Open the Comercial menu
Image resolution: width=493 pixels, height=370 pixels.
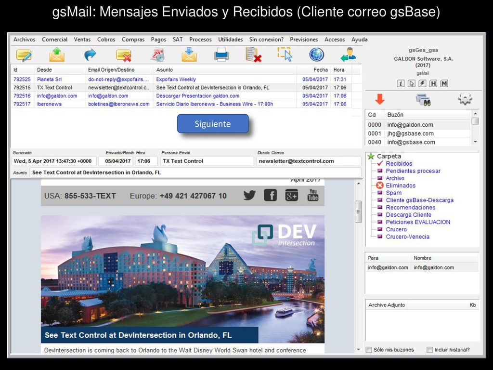click(x=54, y=40)
